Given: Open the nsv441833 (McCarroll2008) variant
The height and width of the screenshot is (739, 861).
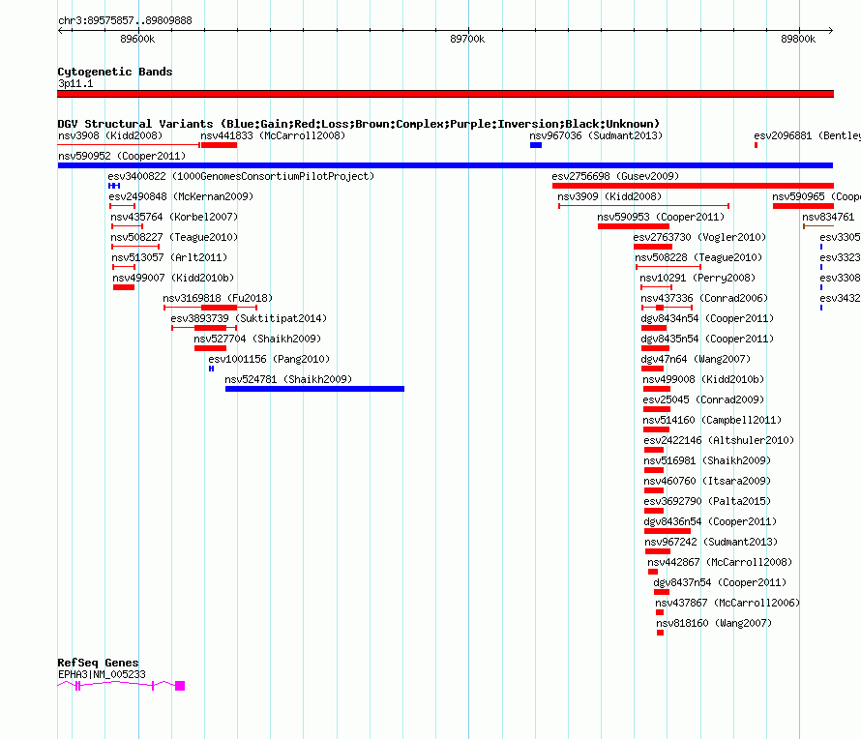Looking at the screenshot, I should pos(273,135).
